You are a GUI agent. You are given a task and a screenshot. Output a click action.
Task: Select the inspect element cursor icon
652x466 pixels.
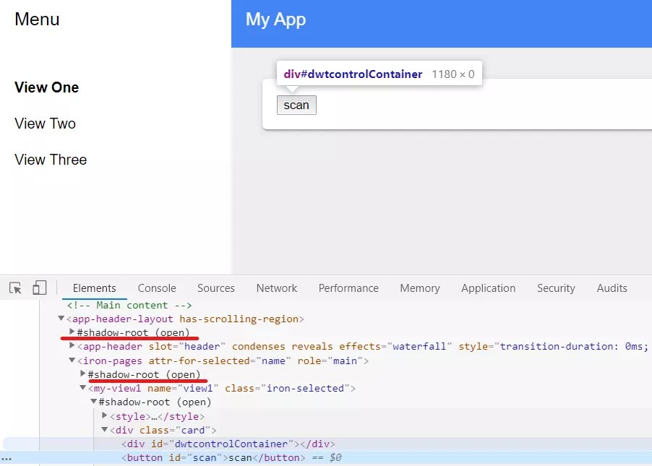coord(15,288)
